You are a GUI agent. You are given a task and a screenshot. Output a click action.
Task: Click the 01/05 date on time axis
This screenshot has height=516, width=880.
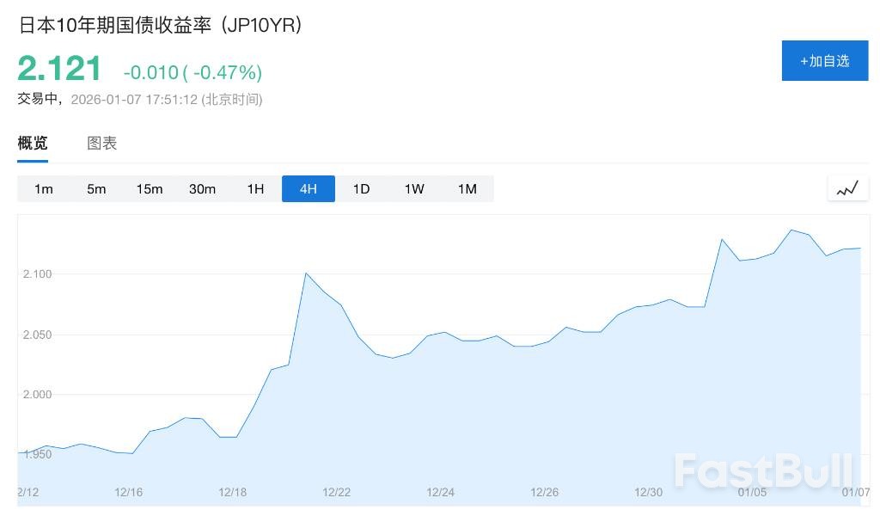pos(752,492)
